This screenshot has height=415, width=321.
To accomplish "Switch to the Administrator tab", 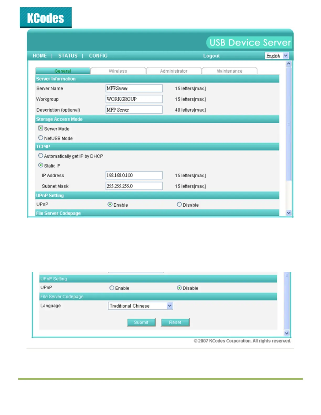I will click(174, 71).
